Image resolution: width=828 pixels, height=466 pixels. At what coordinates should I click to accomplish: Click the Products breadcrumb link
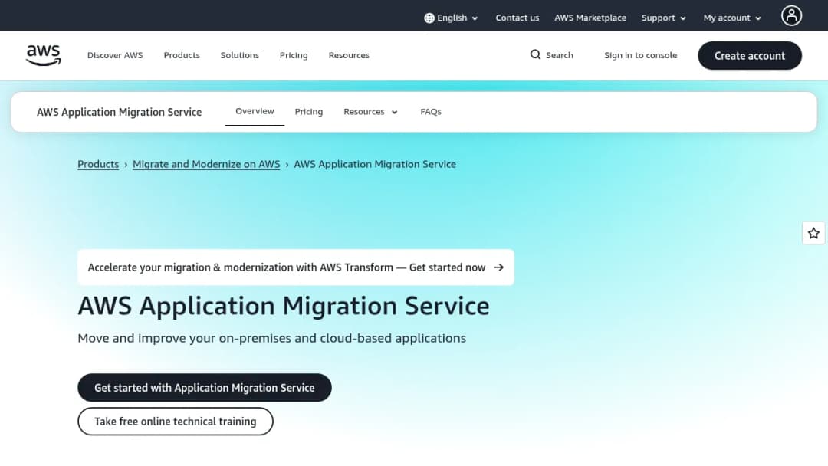click(x=98, y=164)
